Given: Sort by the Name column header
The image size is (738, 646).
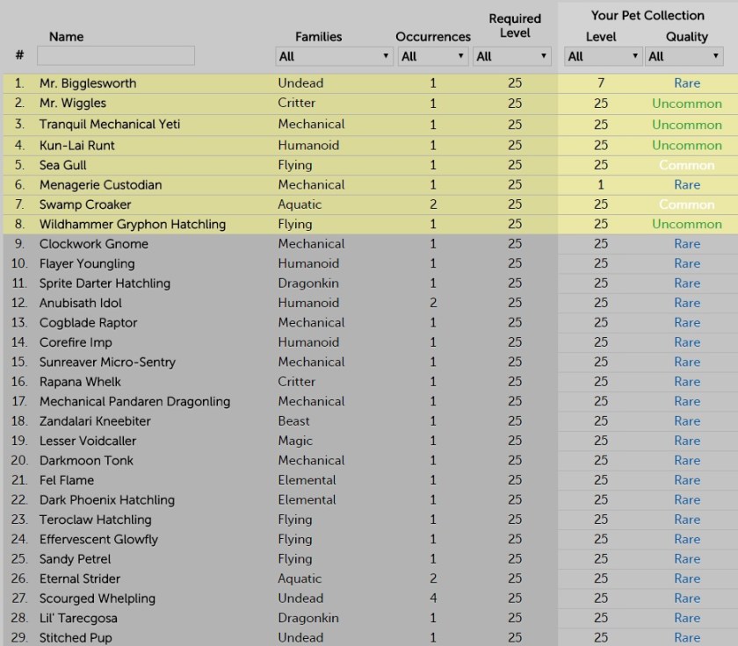Looking at the screenshot, I should 66,37.
